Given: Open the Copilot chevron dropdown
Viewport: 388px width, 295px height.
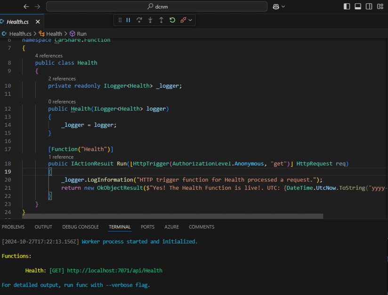Looking at the screenshot, I should [283, 7].
